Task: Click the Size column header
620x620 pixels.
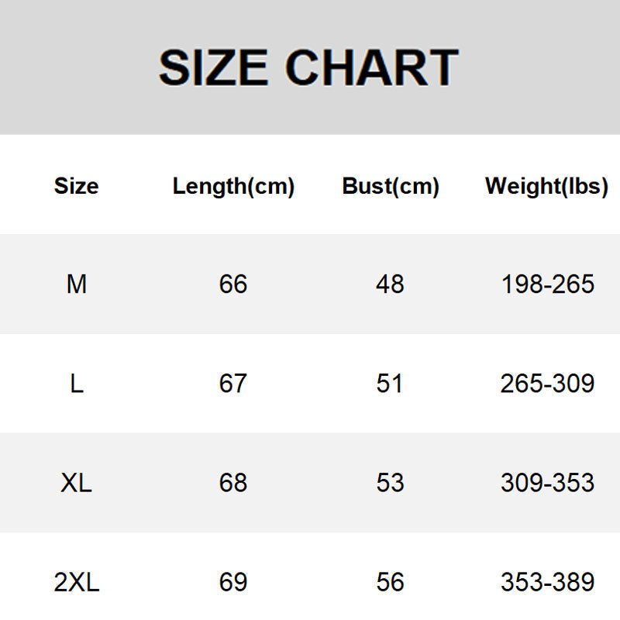Action: tap(77, 186)
